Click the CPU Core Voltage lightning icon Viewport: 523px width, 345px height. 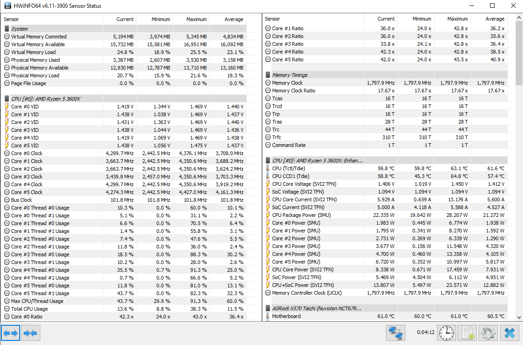[x=268, y=184]
